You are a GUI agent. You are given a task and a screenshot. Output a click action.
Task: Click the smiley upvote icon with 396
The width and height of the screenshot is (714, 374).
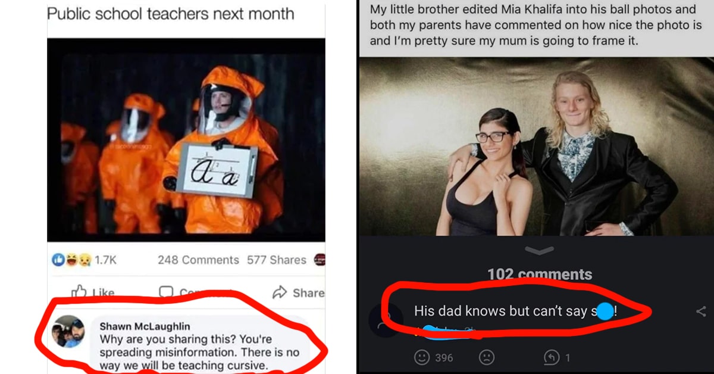tap(422, 357)
